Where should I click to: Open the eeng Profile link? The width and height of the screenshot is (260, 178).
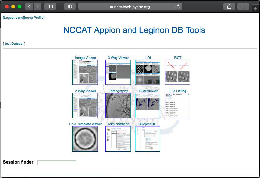(x=34, y=18)
